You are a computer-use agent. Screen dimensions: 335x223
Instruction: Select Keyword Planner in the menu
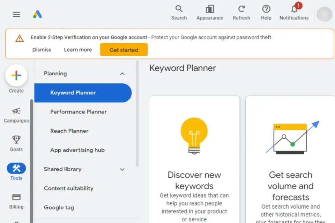(x=83, y=93)
